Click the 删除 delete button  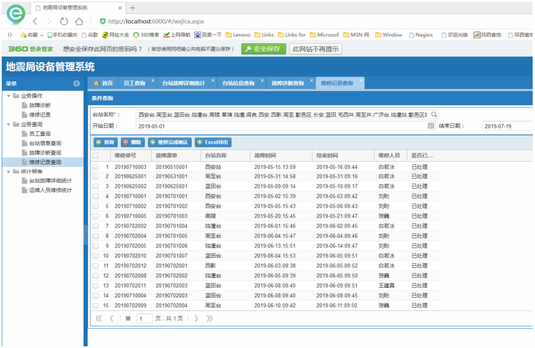click(x=133, y=142)
